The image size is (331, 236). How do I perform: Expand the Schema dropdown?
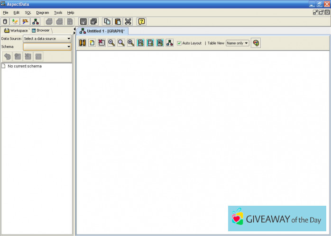coord(47,47)
